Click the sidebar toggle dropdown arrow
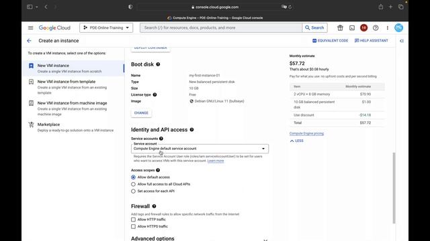 (x=36, y=7)
